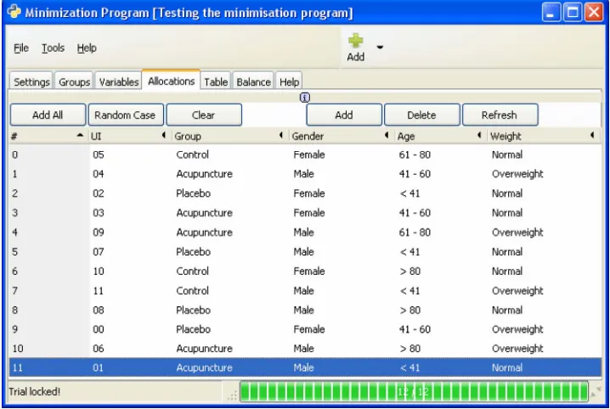This screenshot has width=610, height=409.
Task: Open the File menu
Action: pyautogui.click(x=21, y=48)
